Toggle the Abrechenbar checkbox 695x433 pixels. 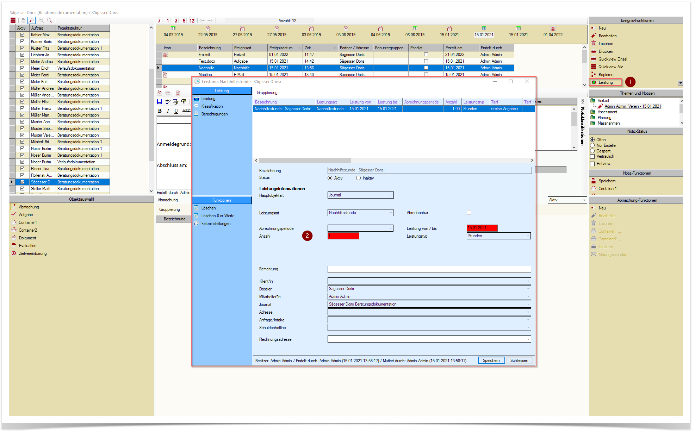click(469, 212)
